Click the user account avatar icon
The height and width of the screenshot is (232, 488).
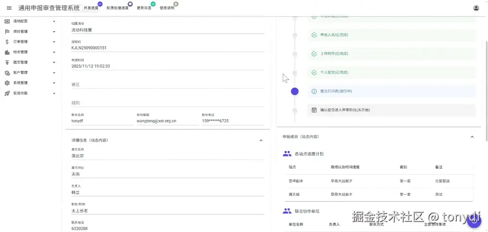pos(476,8)
